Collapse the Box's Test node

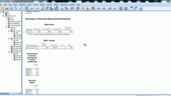point(9,31)
